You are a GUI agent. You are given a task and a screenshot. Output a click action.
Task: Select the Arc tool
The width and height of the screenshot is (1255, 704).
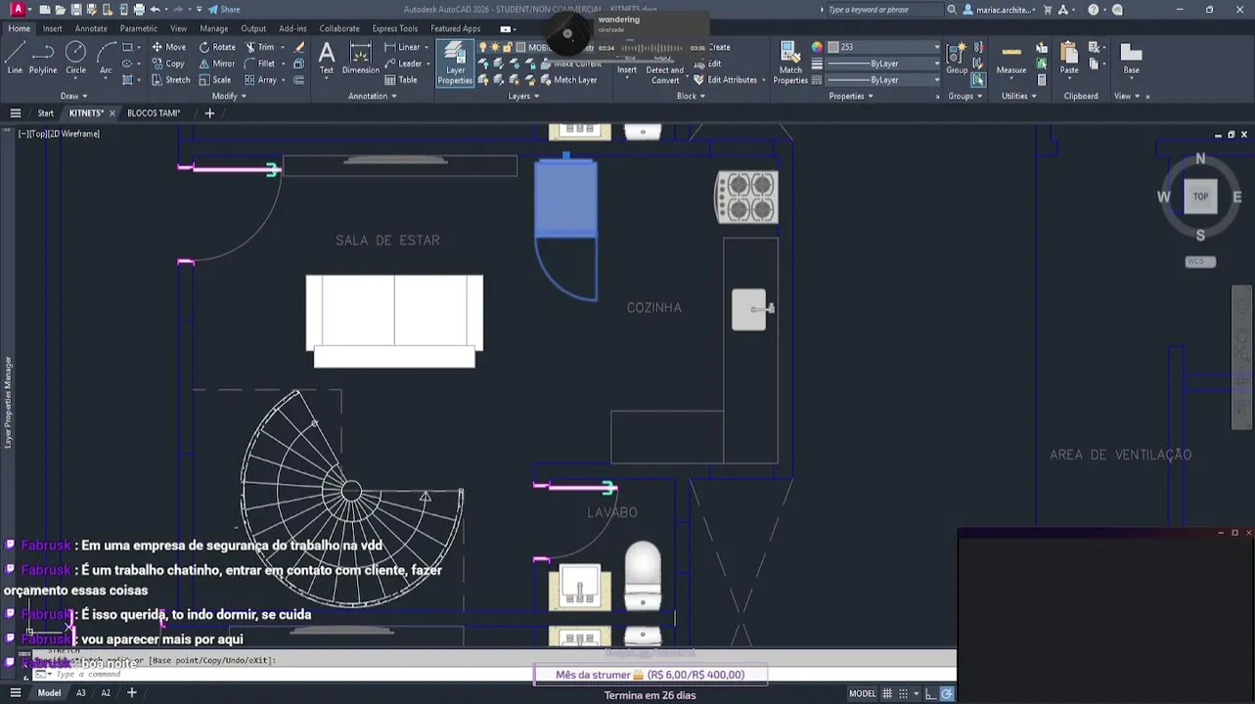tap(106, 58)
